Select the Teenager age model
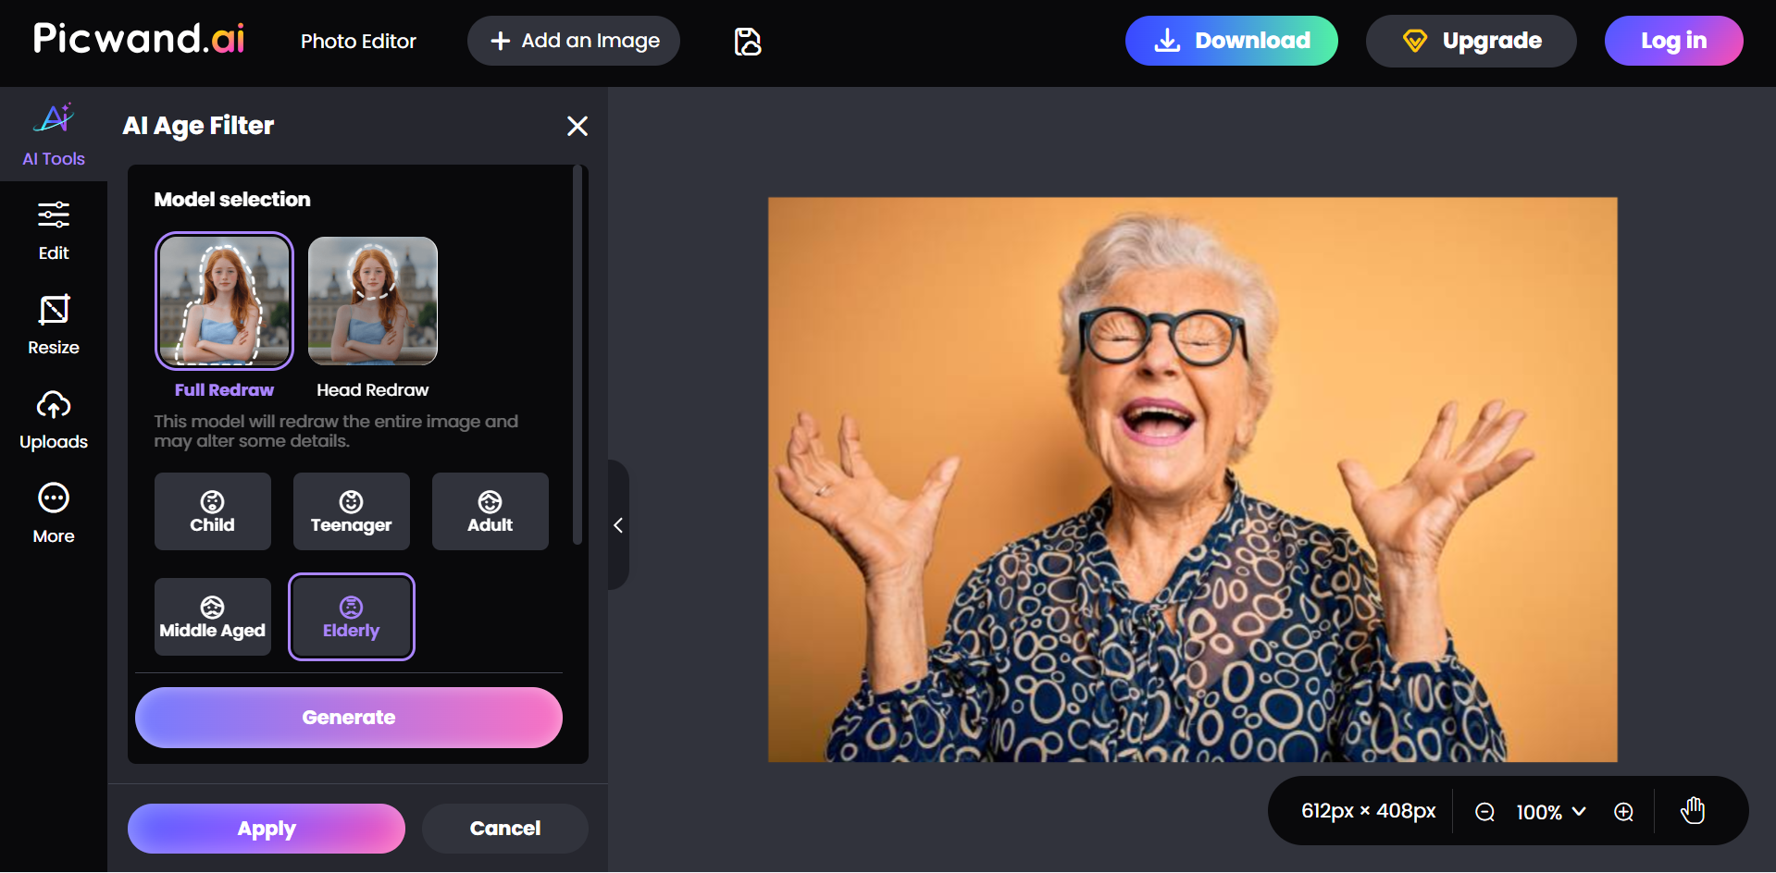Image resolution: width=1776 pixels, height=873 pixels. 351,510
